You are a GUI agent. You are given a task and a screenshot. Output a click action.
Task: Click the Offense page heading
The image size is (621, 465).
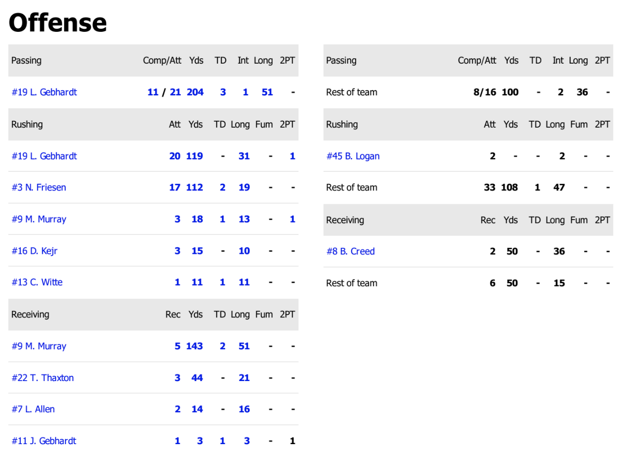58,22
